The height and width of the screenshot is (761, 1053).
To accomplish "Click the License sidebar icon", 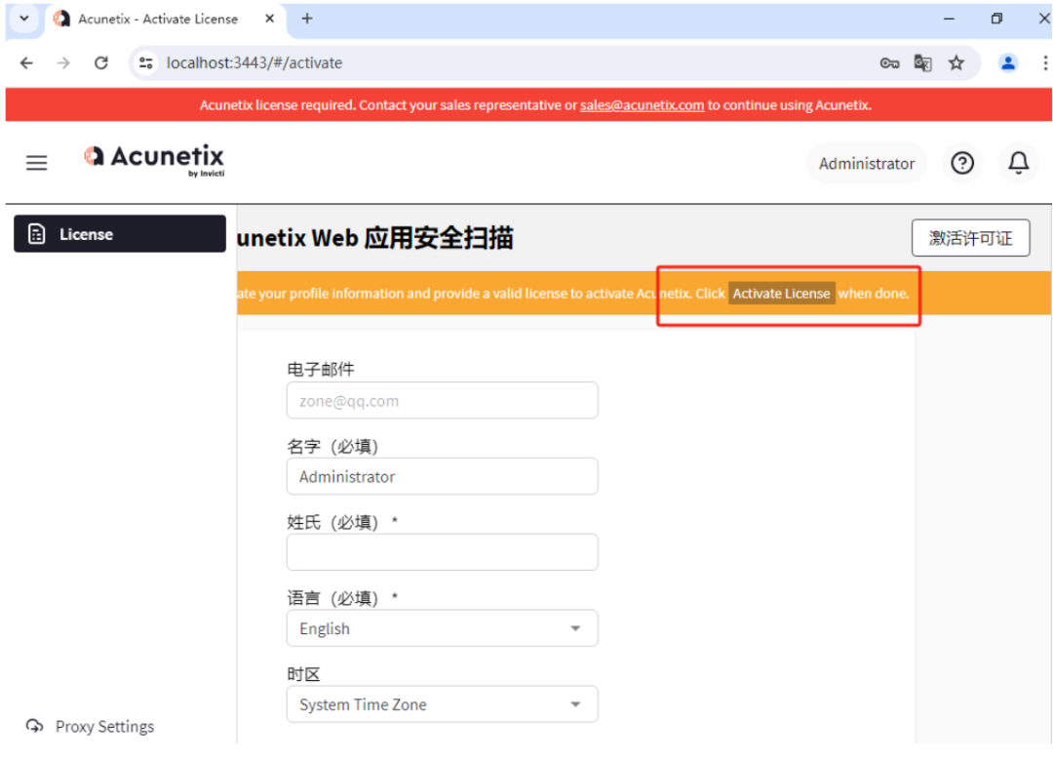I will [36, 234].
